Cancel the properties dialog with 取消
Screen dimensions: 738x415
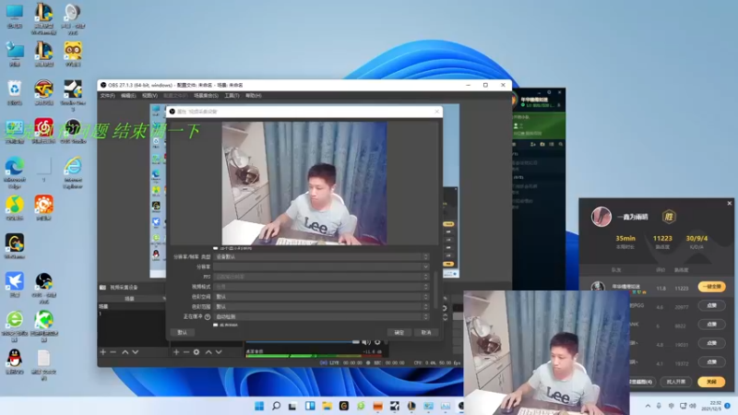pos(426,332)
